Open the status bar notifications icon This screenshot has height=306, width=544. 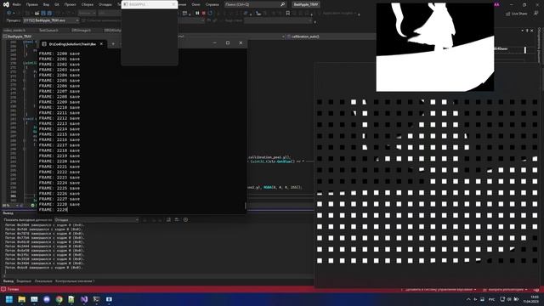tap(536, 289)
